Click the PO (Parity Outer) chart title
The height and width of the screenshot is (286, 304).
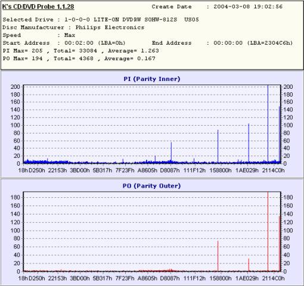point(151,186)
